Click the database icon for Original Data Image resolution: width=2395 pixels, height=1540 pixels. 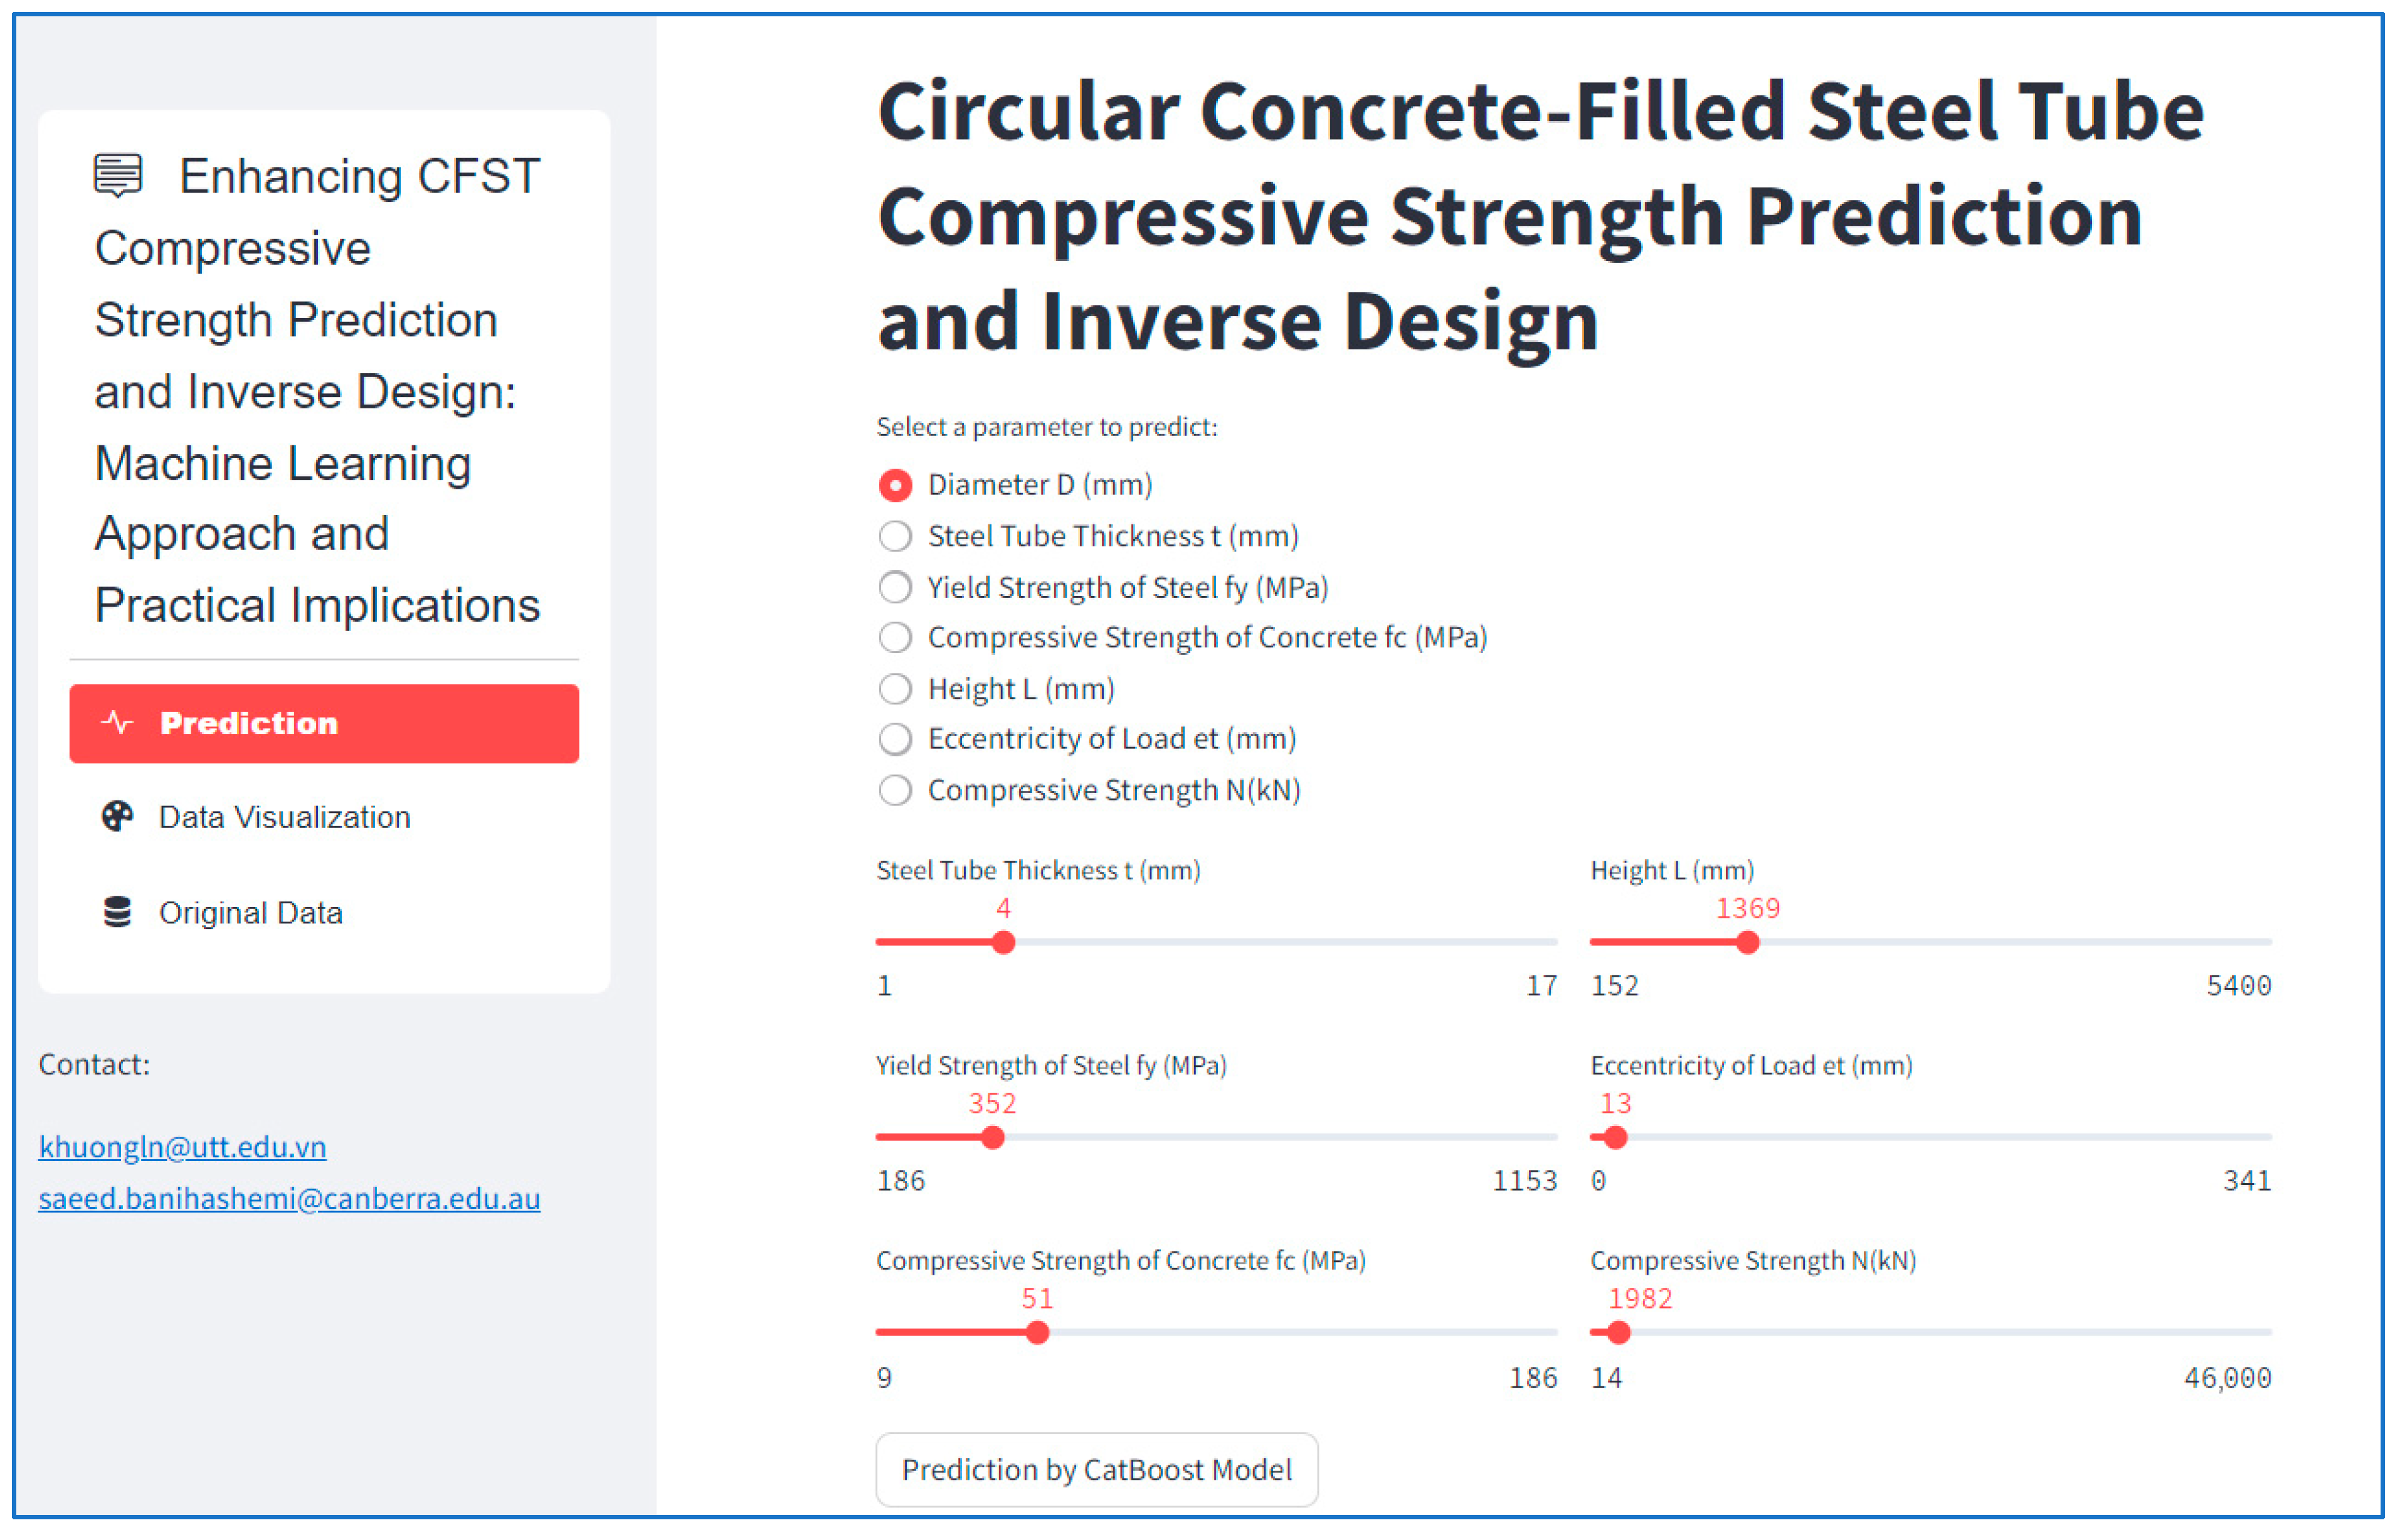(x=117, y=912)
